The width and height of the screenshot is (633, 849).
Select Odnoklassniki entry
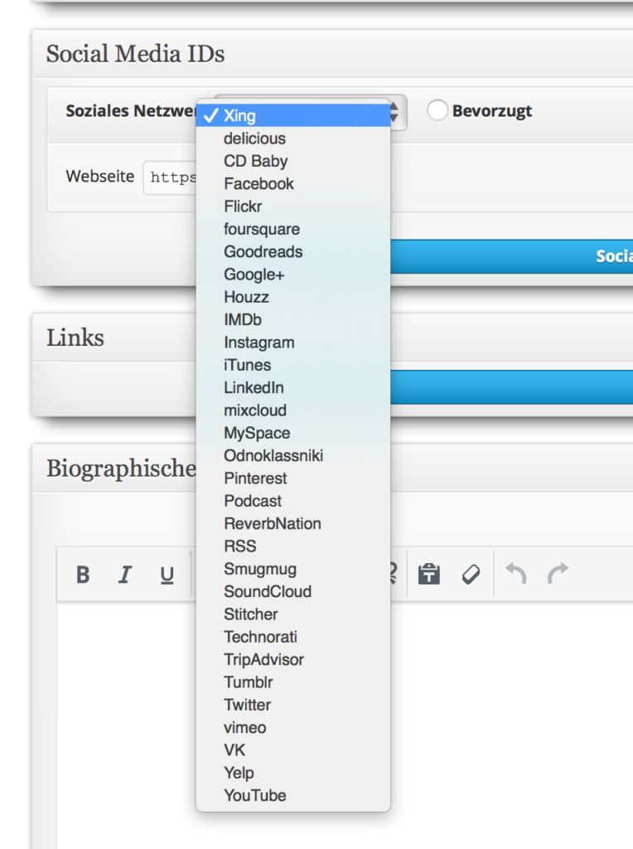(292, 455)
